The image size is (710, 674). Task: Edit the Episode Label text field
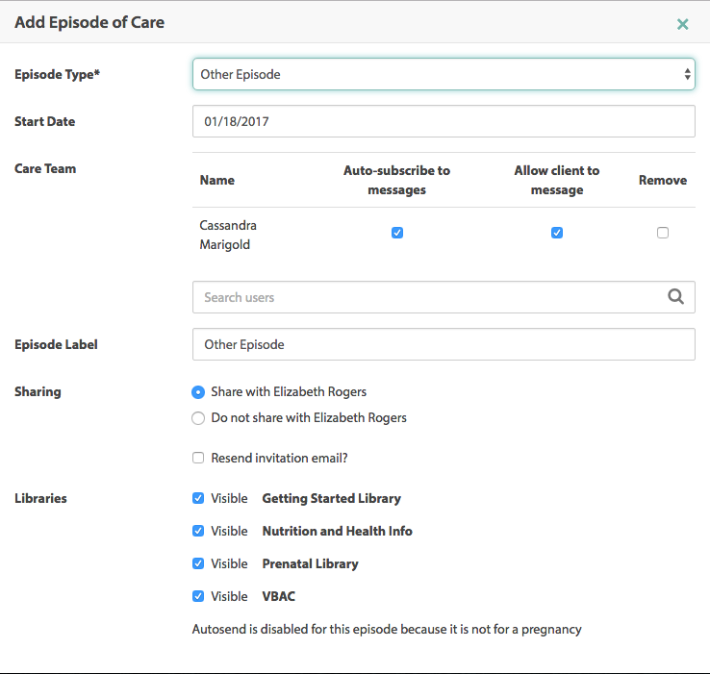pos(444,344)
